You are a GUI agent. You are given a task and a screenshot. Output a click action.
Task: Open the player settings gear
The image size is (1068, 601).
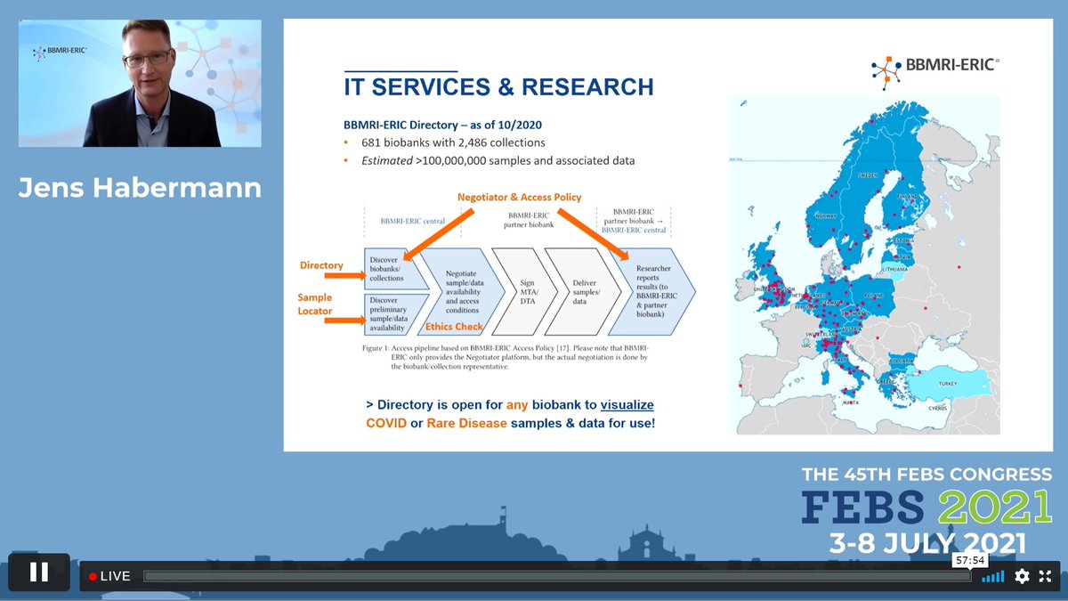(x=1022, y=576)
